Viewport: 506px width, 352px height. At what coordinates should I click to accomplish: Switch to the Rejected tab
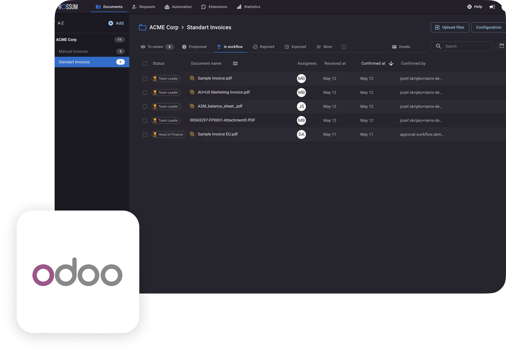(264, 47)
